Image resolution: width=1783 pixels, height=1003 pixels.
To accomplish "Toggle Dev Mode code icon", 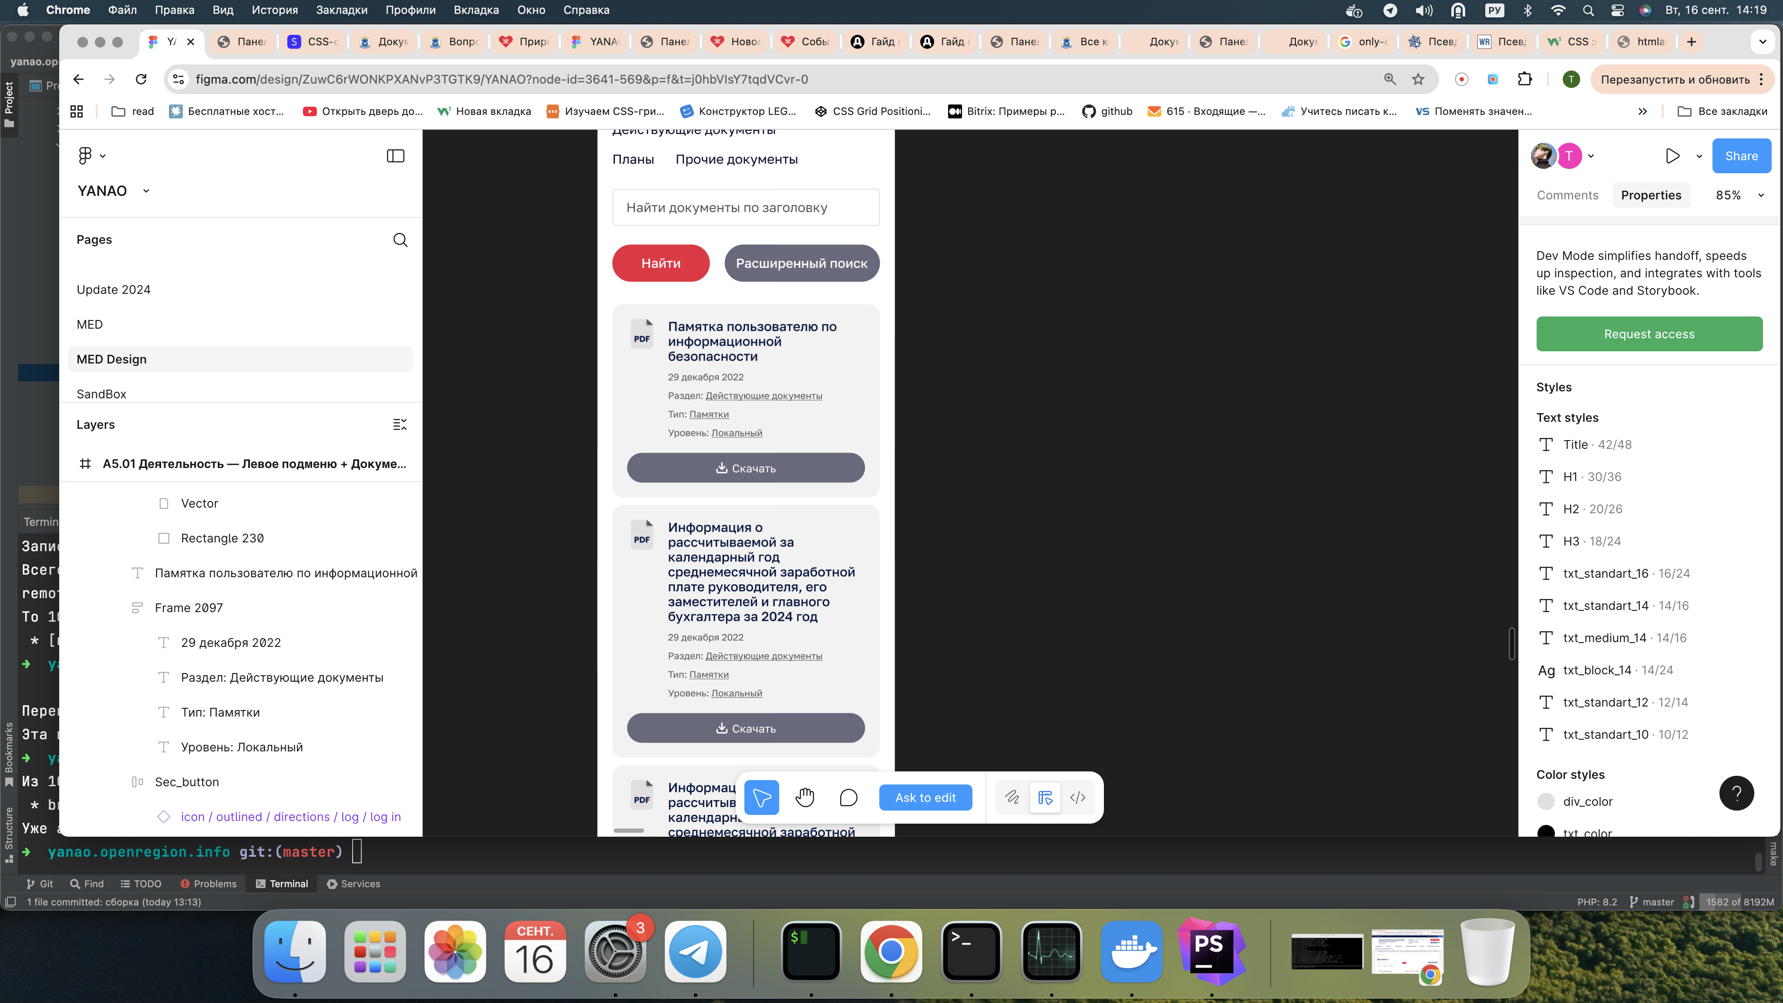I will (1078, 798).
